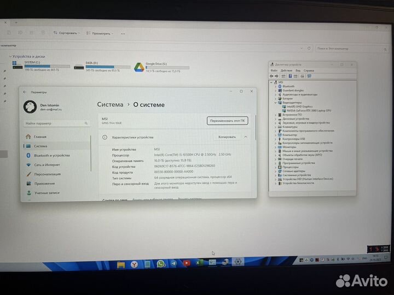Click Device Manager back arrow toolbar icon

[x=271, y=76]
